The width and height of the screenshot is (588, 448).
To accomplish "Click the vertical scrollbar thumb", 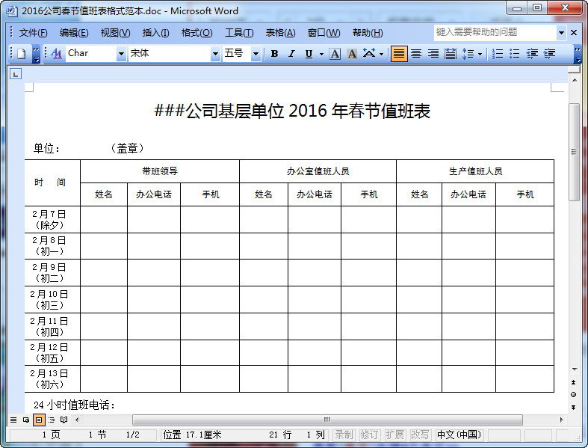I will coord(574,152).
